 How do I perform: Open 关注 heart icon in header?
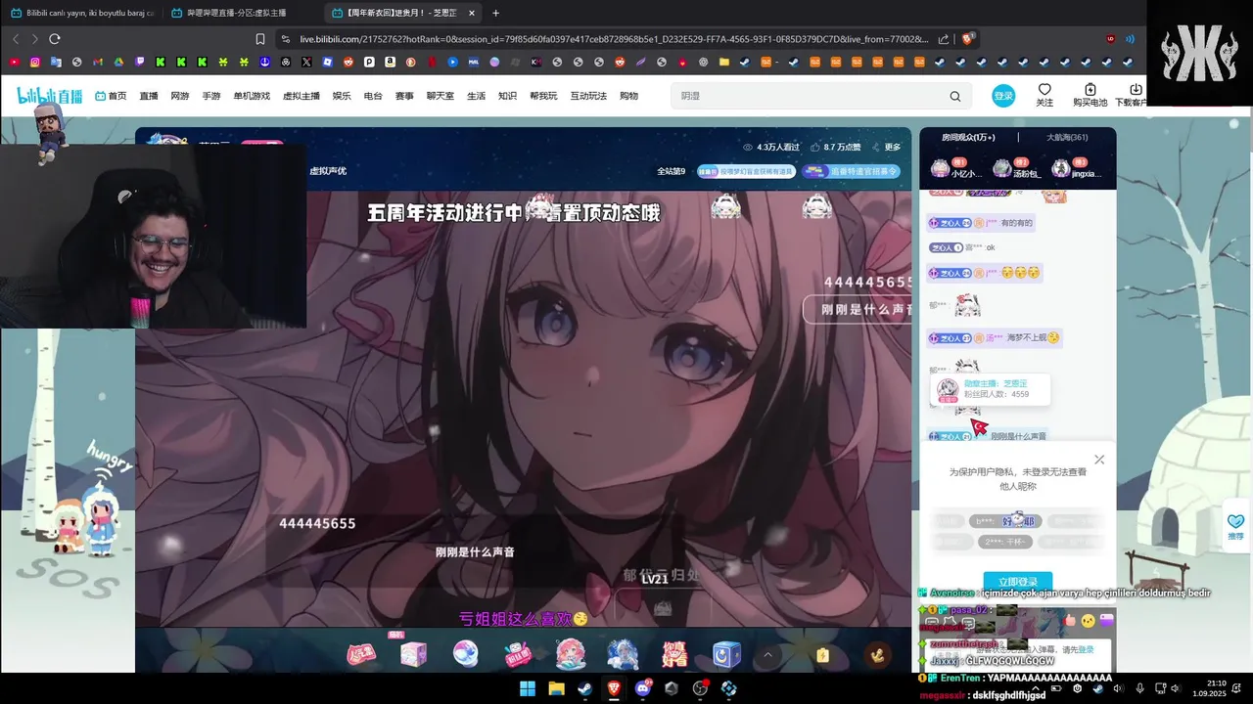1044,95
